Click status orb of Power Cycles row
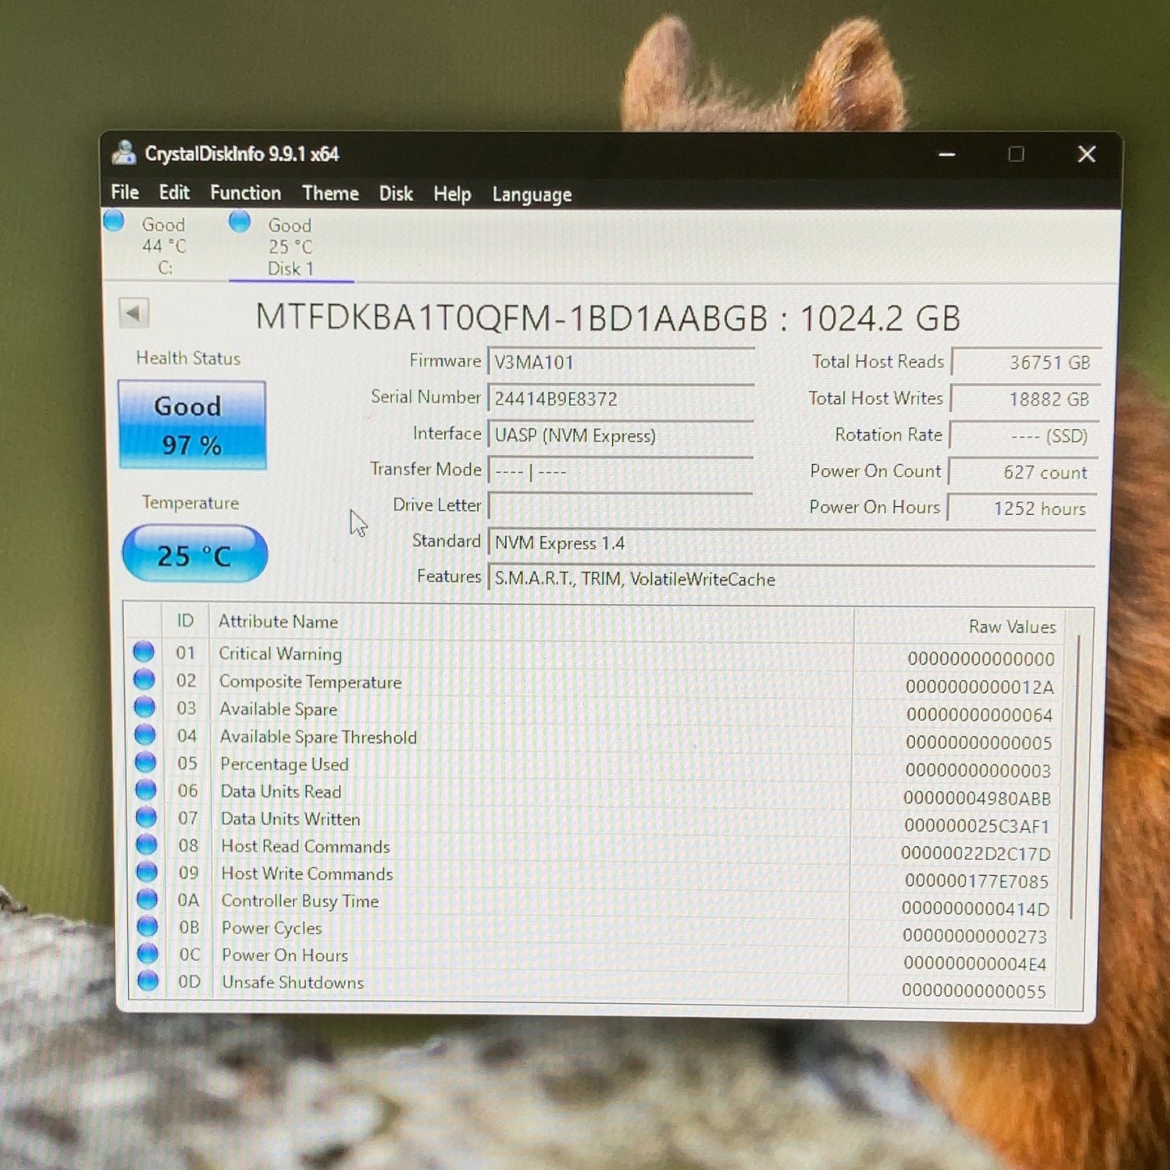 point(147,926)
